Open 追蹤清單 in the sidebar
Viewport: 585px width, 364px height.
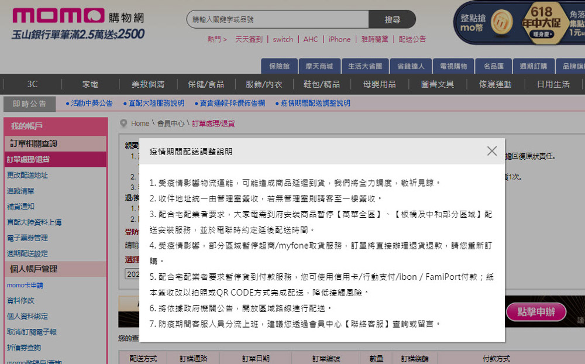[x=20, y=191]
